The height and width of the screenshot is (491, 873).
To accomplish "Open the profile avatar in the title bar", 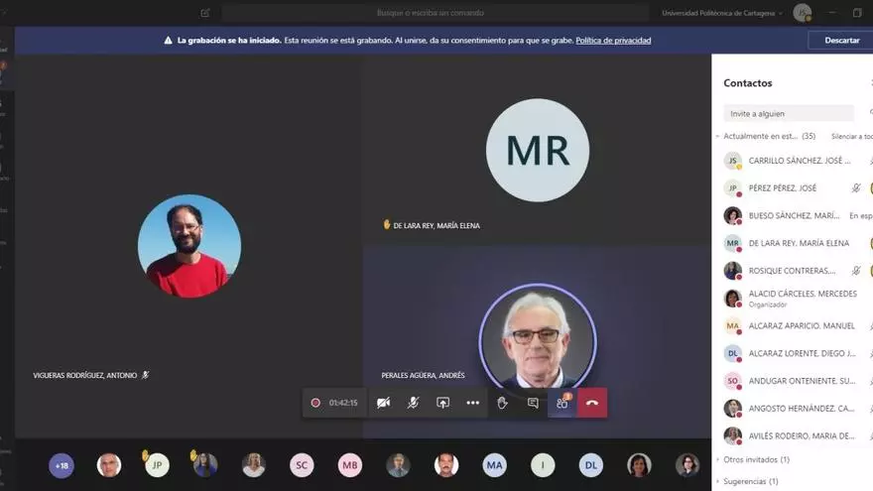I will 802,13.
